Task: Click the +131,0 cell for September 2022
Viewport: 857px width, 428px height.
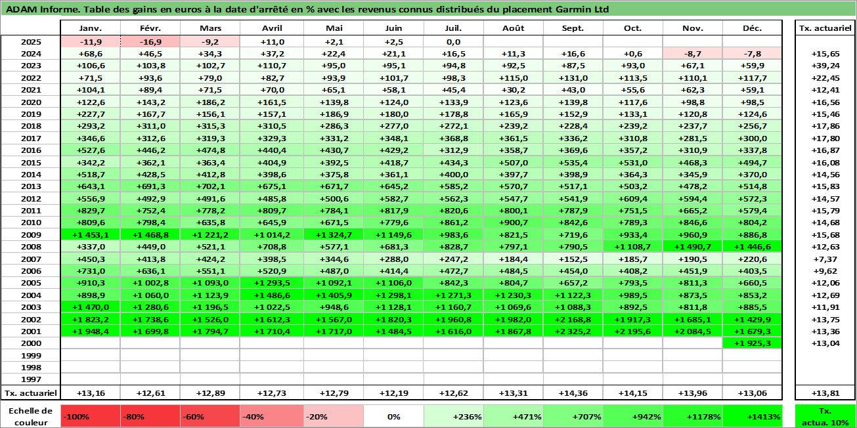Action: pyautogui.click(x=573, y=77)
